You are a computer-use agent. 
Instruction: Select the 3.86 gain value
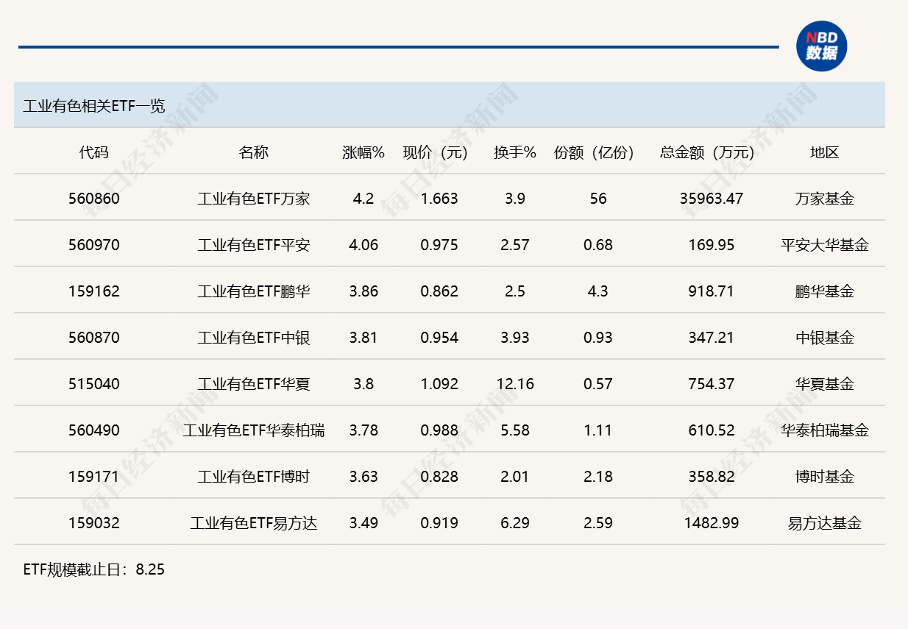363,291
